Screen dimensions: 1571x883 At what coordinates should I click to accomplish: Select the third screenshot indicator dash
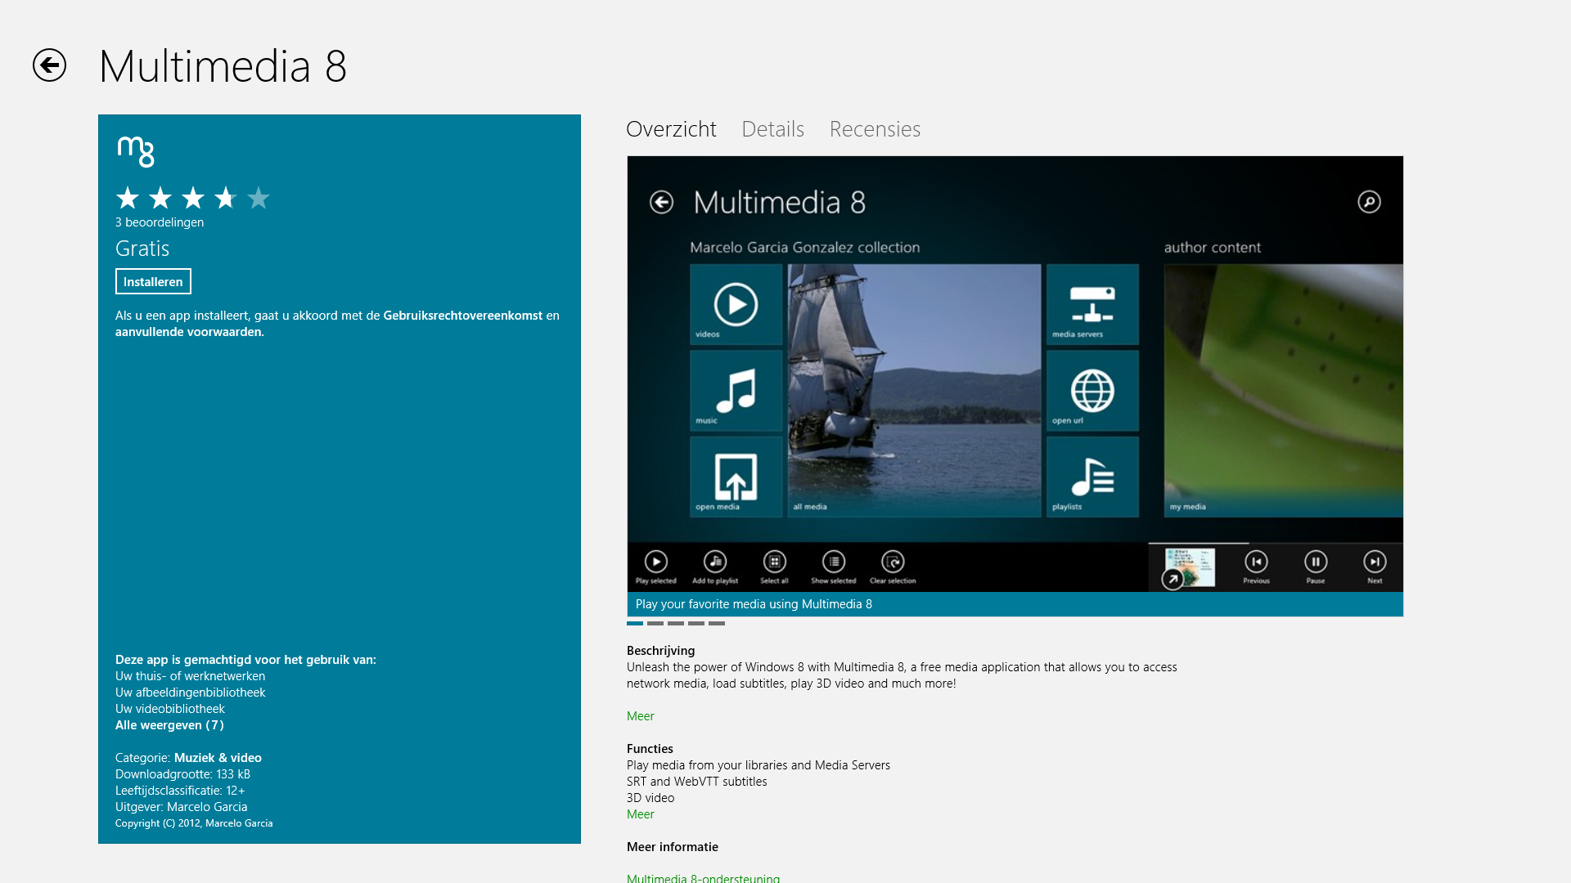pyautogui.click(x=676, y=623)
